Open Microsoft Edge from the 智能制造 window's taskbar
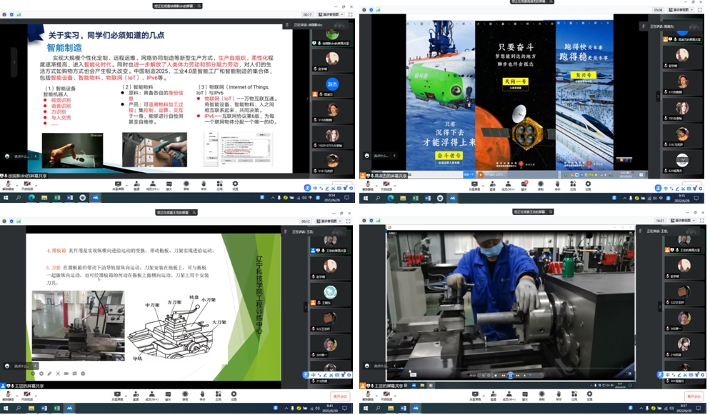710x415 pixels. pyautogui.click(x=31, y=198)
